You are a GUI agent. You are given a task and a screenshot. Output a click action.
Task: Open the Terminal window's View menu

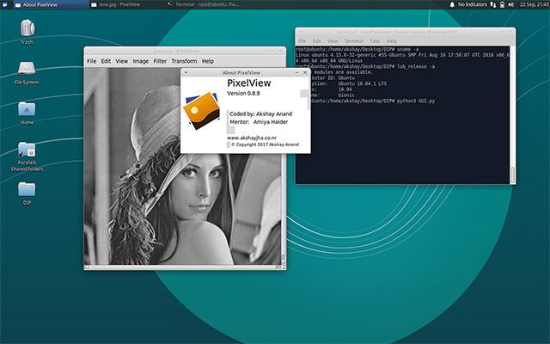click(333, 40)
